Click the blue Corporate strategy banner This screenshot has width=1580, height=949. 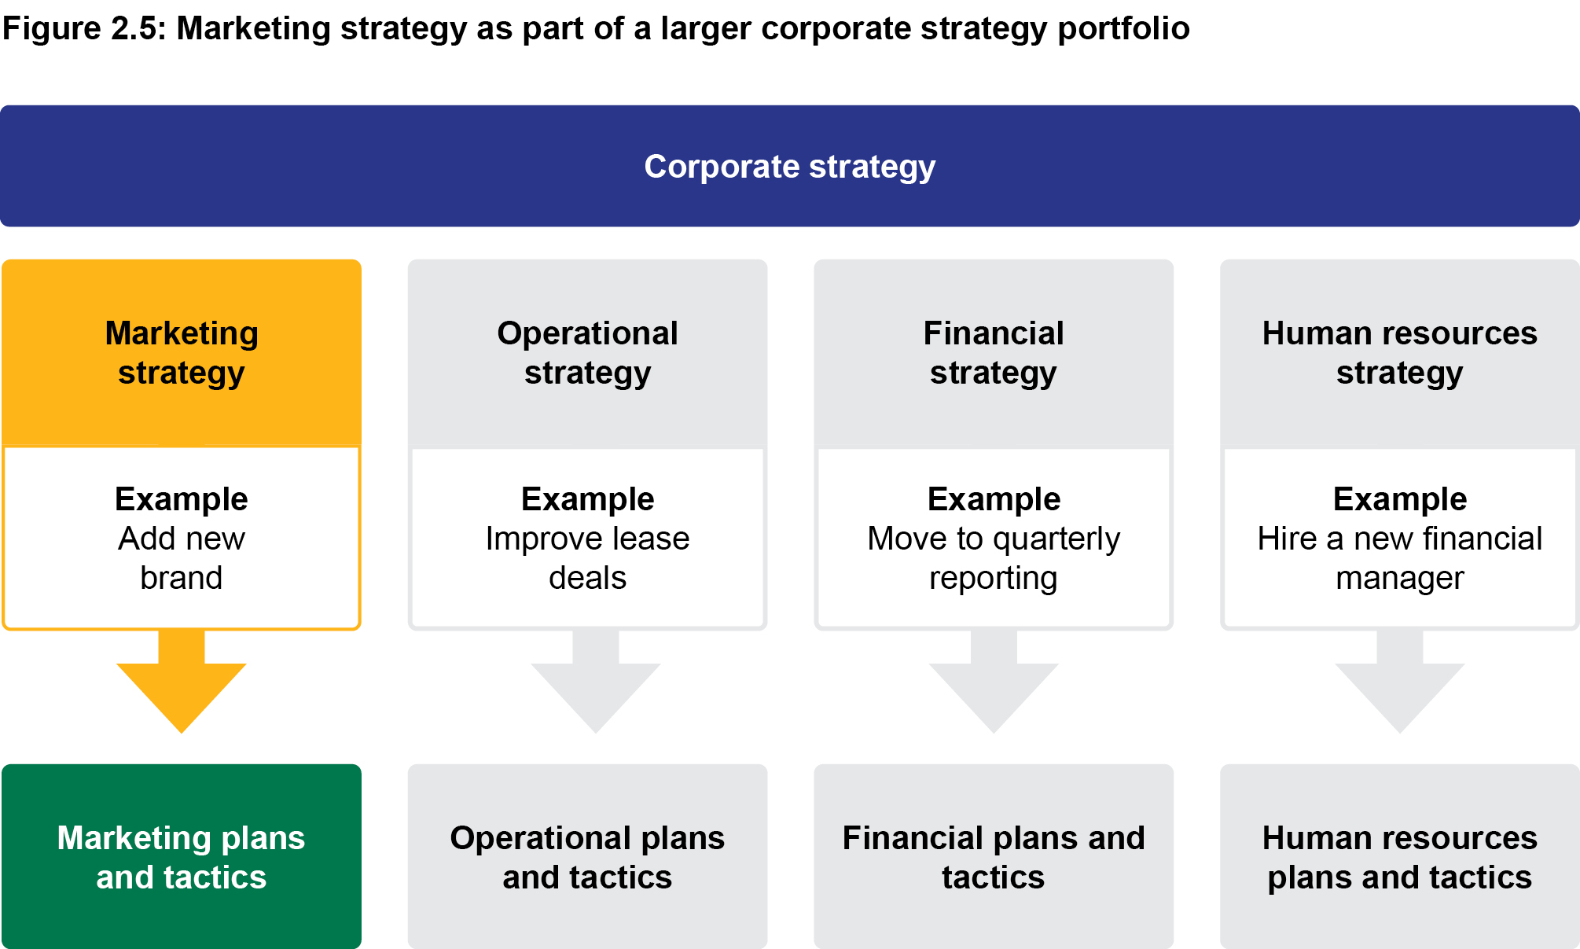point(789,166)
